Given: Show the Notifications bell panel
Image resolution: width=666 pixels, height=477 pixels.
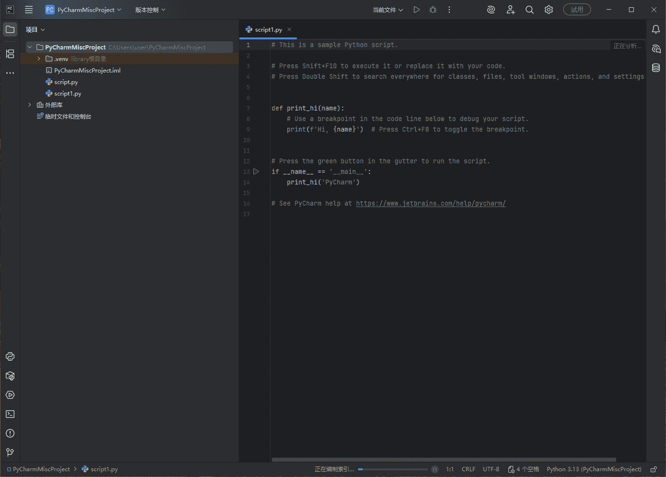Looking at the screenshot, I should [656, 29].
